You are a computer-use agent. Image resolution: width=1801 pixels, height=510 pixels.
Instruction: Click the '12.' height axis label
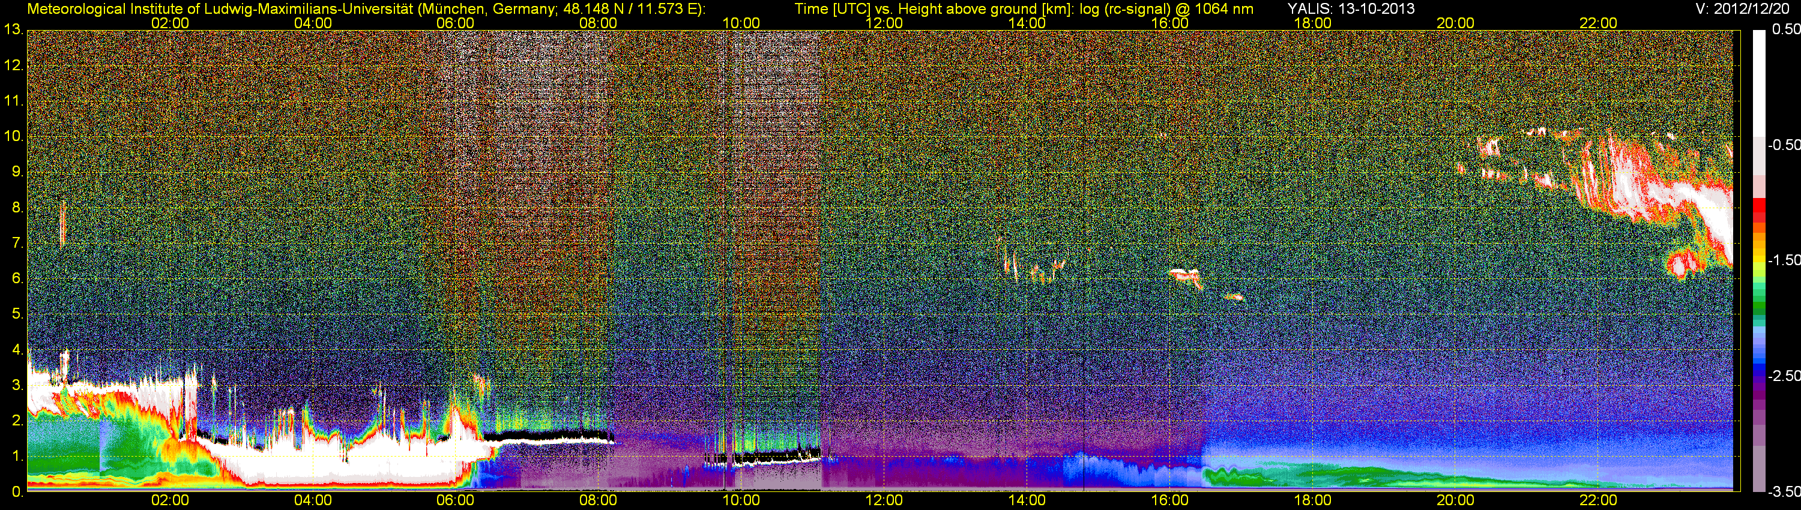[14, 65]
